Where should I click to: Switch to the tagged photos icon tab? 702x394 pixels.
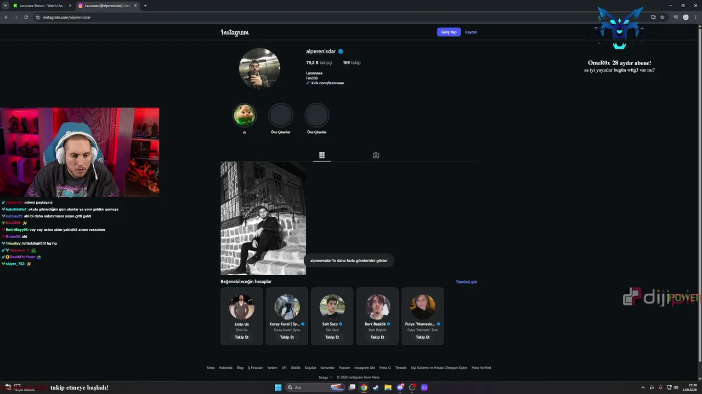[x=376, y=155]
